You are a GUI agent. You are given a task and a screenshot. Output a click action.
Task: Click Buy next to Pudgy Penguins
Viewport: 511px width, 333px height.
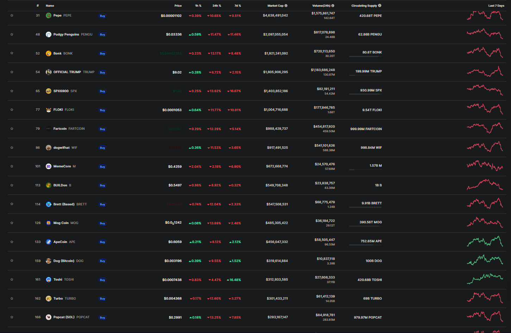click(x=102, y=34)
